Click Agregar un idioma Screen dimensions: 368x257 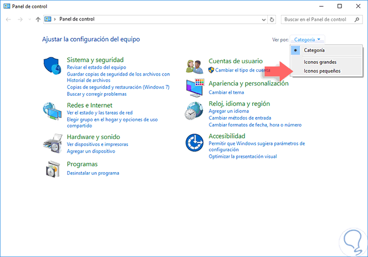click(x=228, y=111)
